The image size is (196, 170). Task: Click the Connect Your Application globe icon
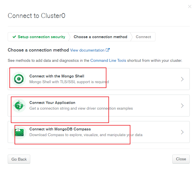pyautogui.click(x=19, y=106)
